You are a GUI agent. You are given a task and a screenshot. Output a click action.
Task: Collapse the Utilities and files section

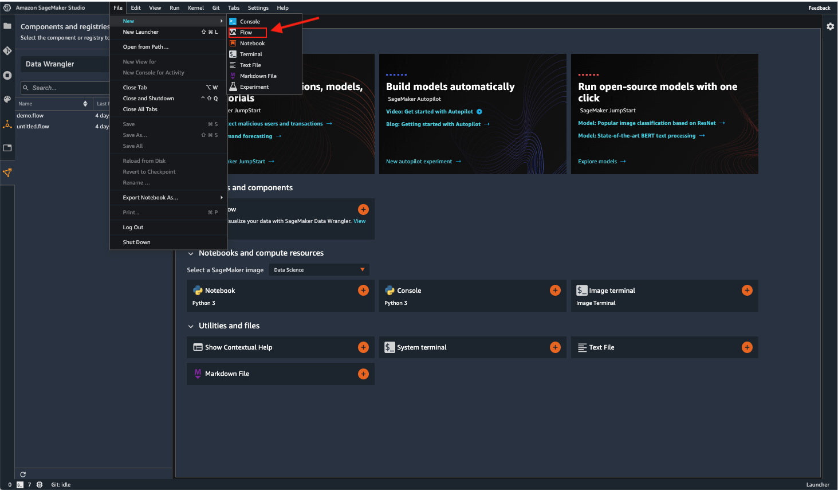coord(191,326)
